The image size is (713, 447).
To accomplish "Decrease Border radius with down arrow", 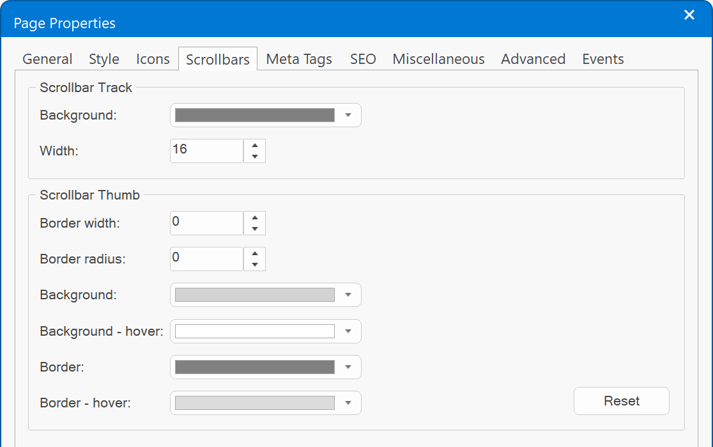I will [255, 265].
